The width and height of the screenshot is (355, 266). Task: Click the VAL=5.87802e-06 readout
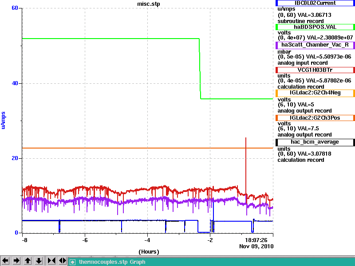pos(328,81)
